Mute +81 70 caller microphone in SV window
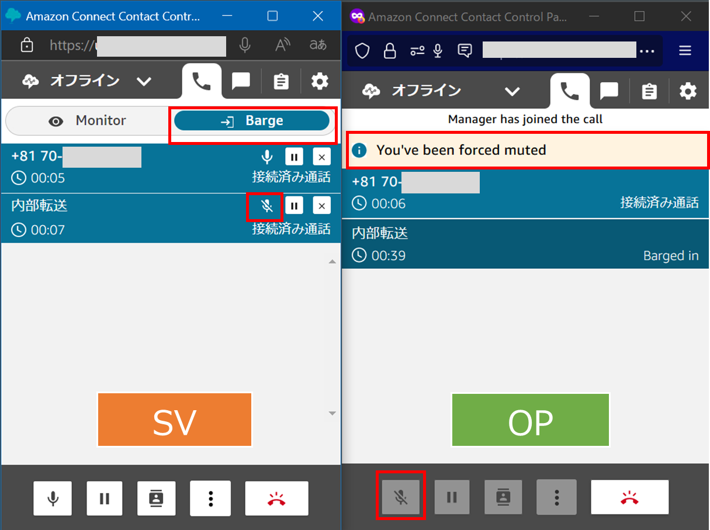Image resolution: width=710 pixels, height=530 pixels. pyautogui.click(x=267, y=157)
